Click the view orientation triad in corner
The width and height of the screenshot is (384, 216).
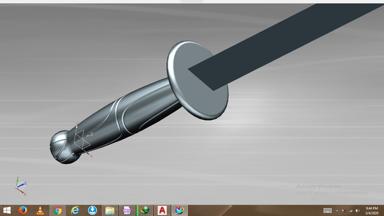pyautogui.click(x=20, y=186)
